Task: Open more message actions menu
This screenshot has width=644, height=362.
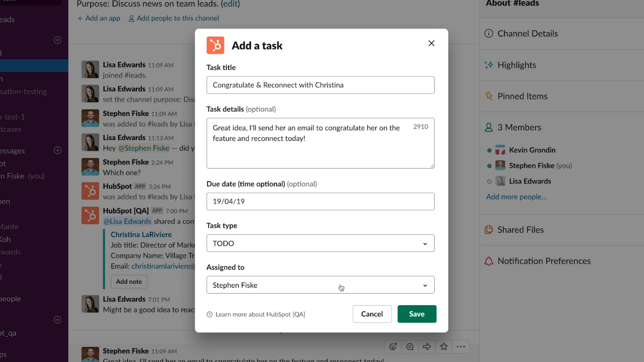Action: [461, 347]
